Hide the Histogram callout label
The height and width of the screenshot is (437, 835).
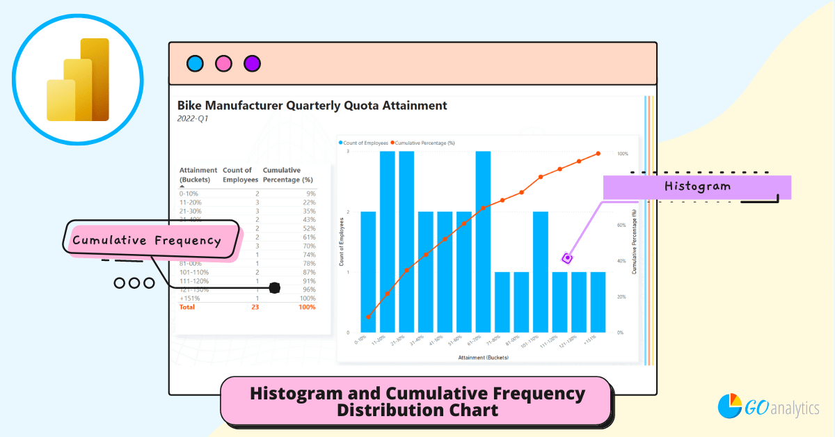pos(697,186)
